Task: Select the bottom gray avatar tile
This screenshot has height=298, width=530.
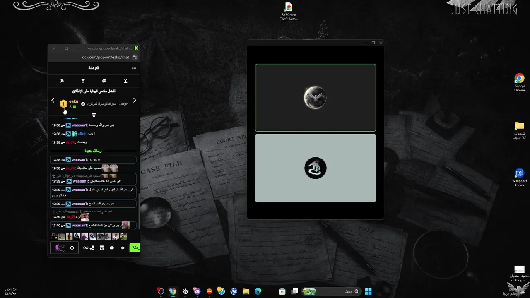Action: click(x=316, y=168)
